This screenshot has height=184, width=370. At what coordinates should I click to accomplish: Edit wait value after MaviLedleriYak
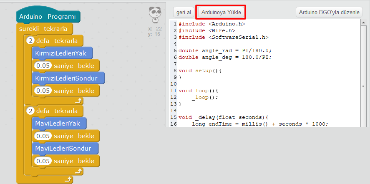pyautogui.click(x=43, y=136)
